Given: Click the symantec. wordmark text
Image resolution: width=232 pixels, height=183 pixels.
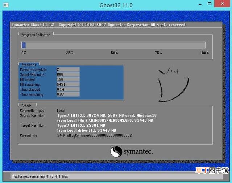Looking at the screenshot, I should click(138, 152).
